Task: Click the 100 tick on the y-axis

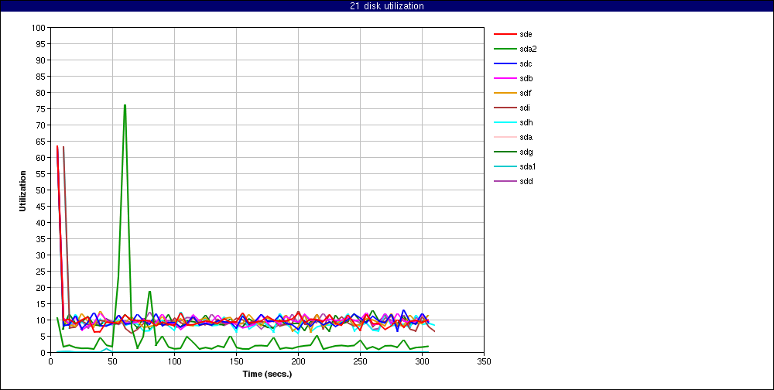Action: click(x=40, y=28)
